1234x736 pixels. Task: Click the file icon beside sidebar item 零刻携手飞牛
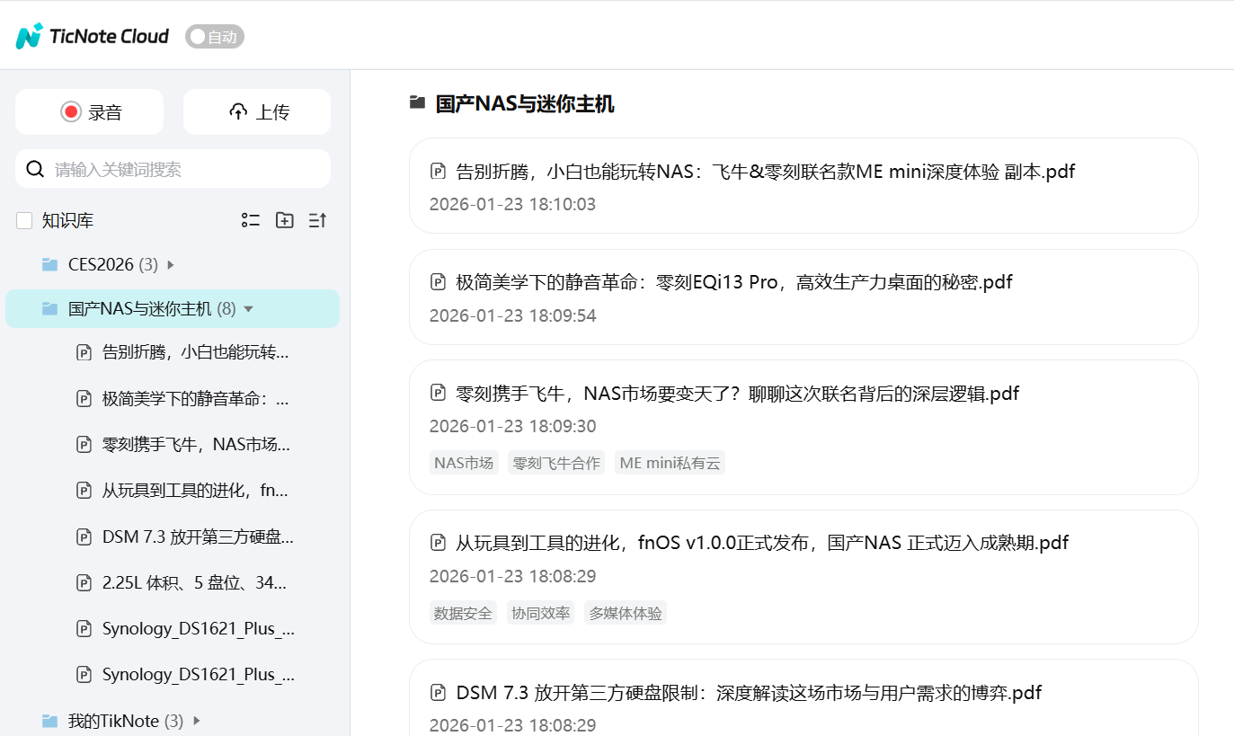pos(84,444)
